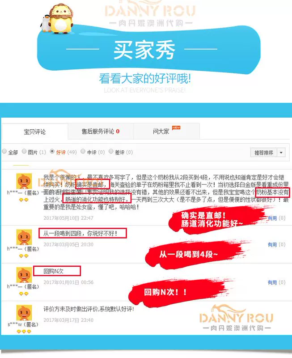Click the lion and penguin mascot icon
The width and height of the screenshot is (292, 358).
[x=57, y=19]
